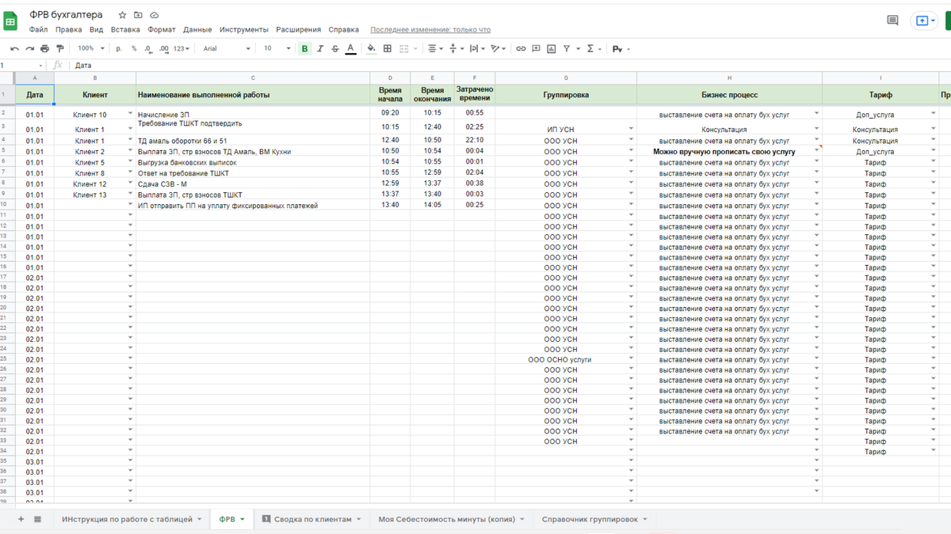Rename the document title ФРВ бухгалтера
951x534 pixels.
66,15
